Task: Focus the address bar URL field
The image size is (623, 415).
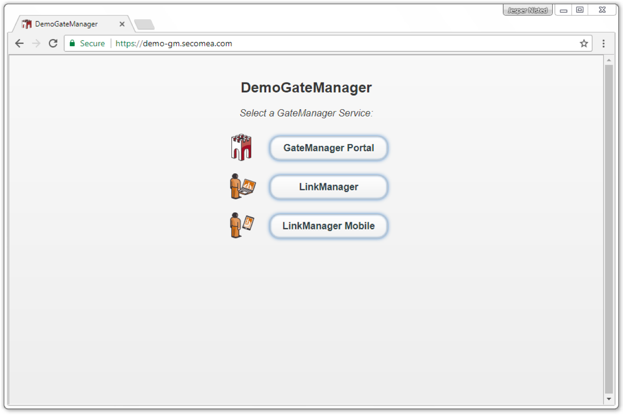Action: (327, 43)
